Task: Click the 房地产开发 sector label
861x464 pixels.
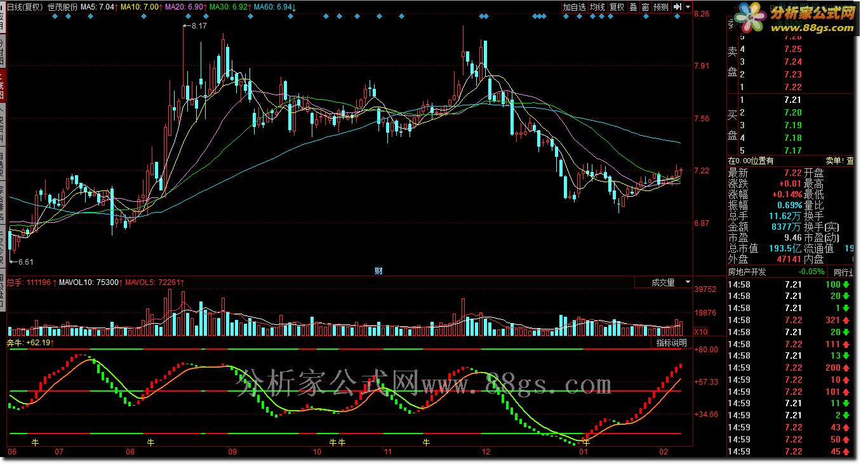Action: [747, 272]
